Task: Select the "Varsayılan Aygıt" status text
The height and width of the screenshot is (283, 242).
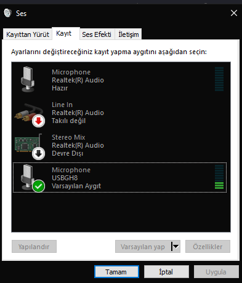Action: pyautogui.click(x=76, y=186)
